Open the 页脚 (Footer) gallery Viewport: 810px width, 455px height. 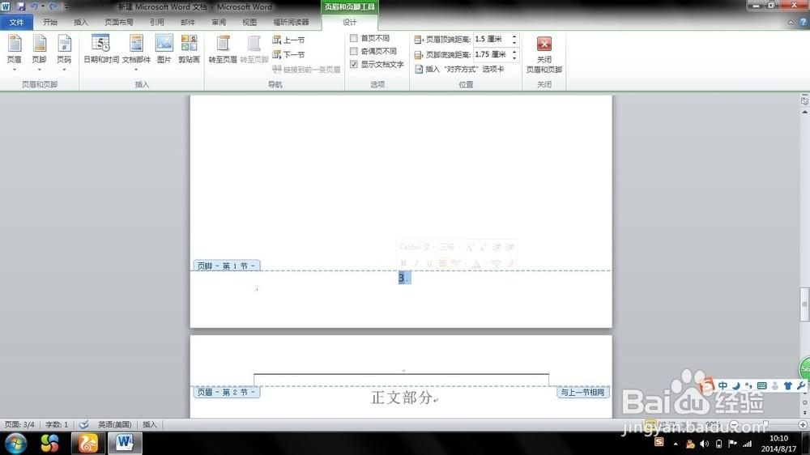pyautogui.click(x=39, y=49)
